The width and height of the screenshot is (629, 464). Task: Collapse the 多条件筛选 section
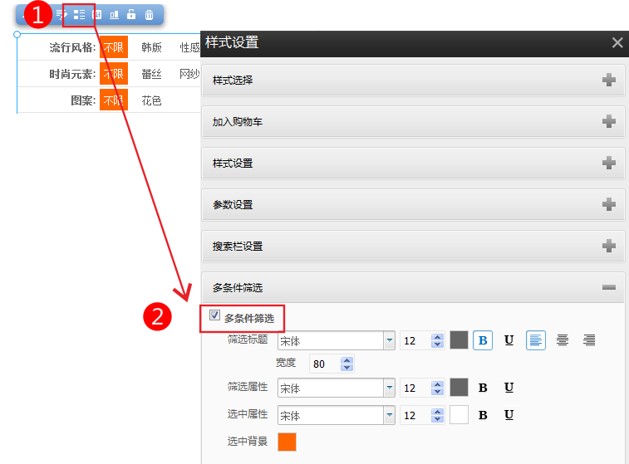click(x=609, y=287)
